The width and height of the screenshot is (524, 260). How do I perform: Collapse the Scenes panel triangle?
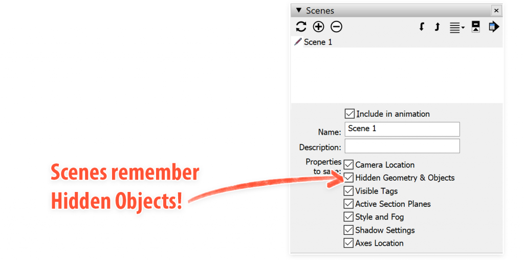tap(299, 11)
